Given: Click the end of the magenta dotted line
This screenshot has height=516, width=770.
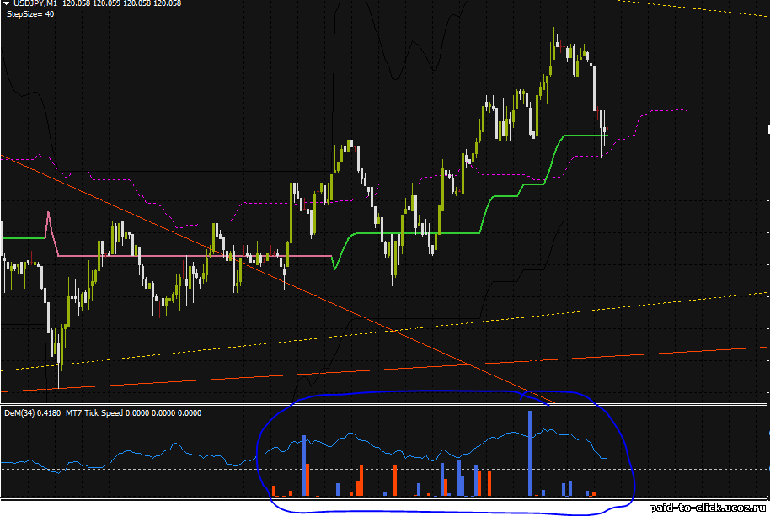Looking at the screenshot, I should [690, 114].
